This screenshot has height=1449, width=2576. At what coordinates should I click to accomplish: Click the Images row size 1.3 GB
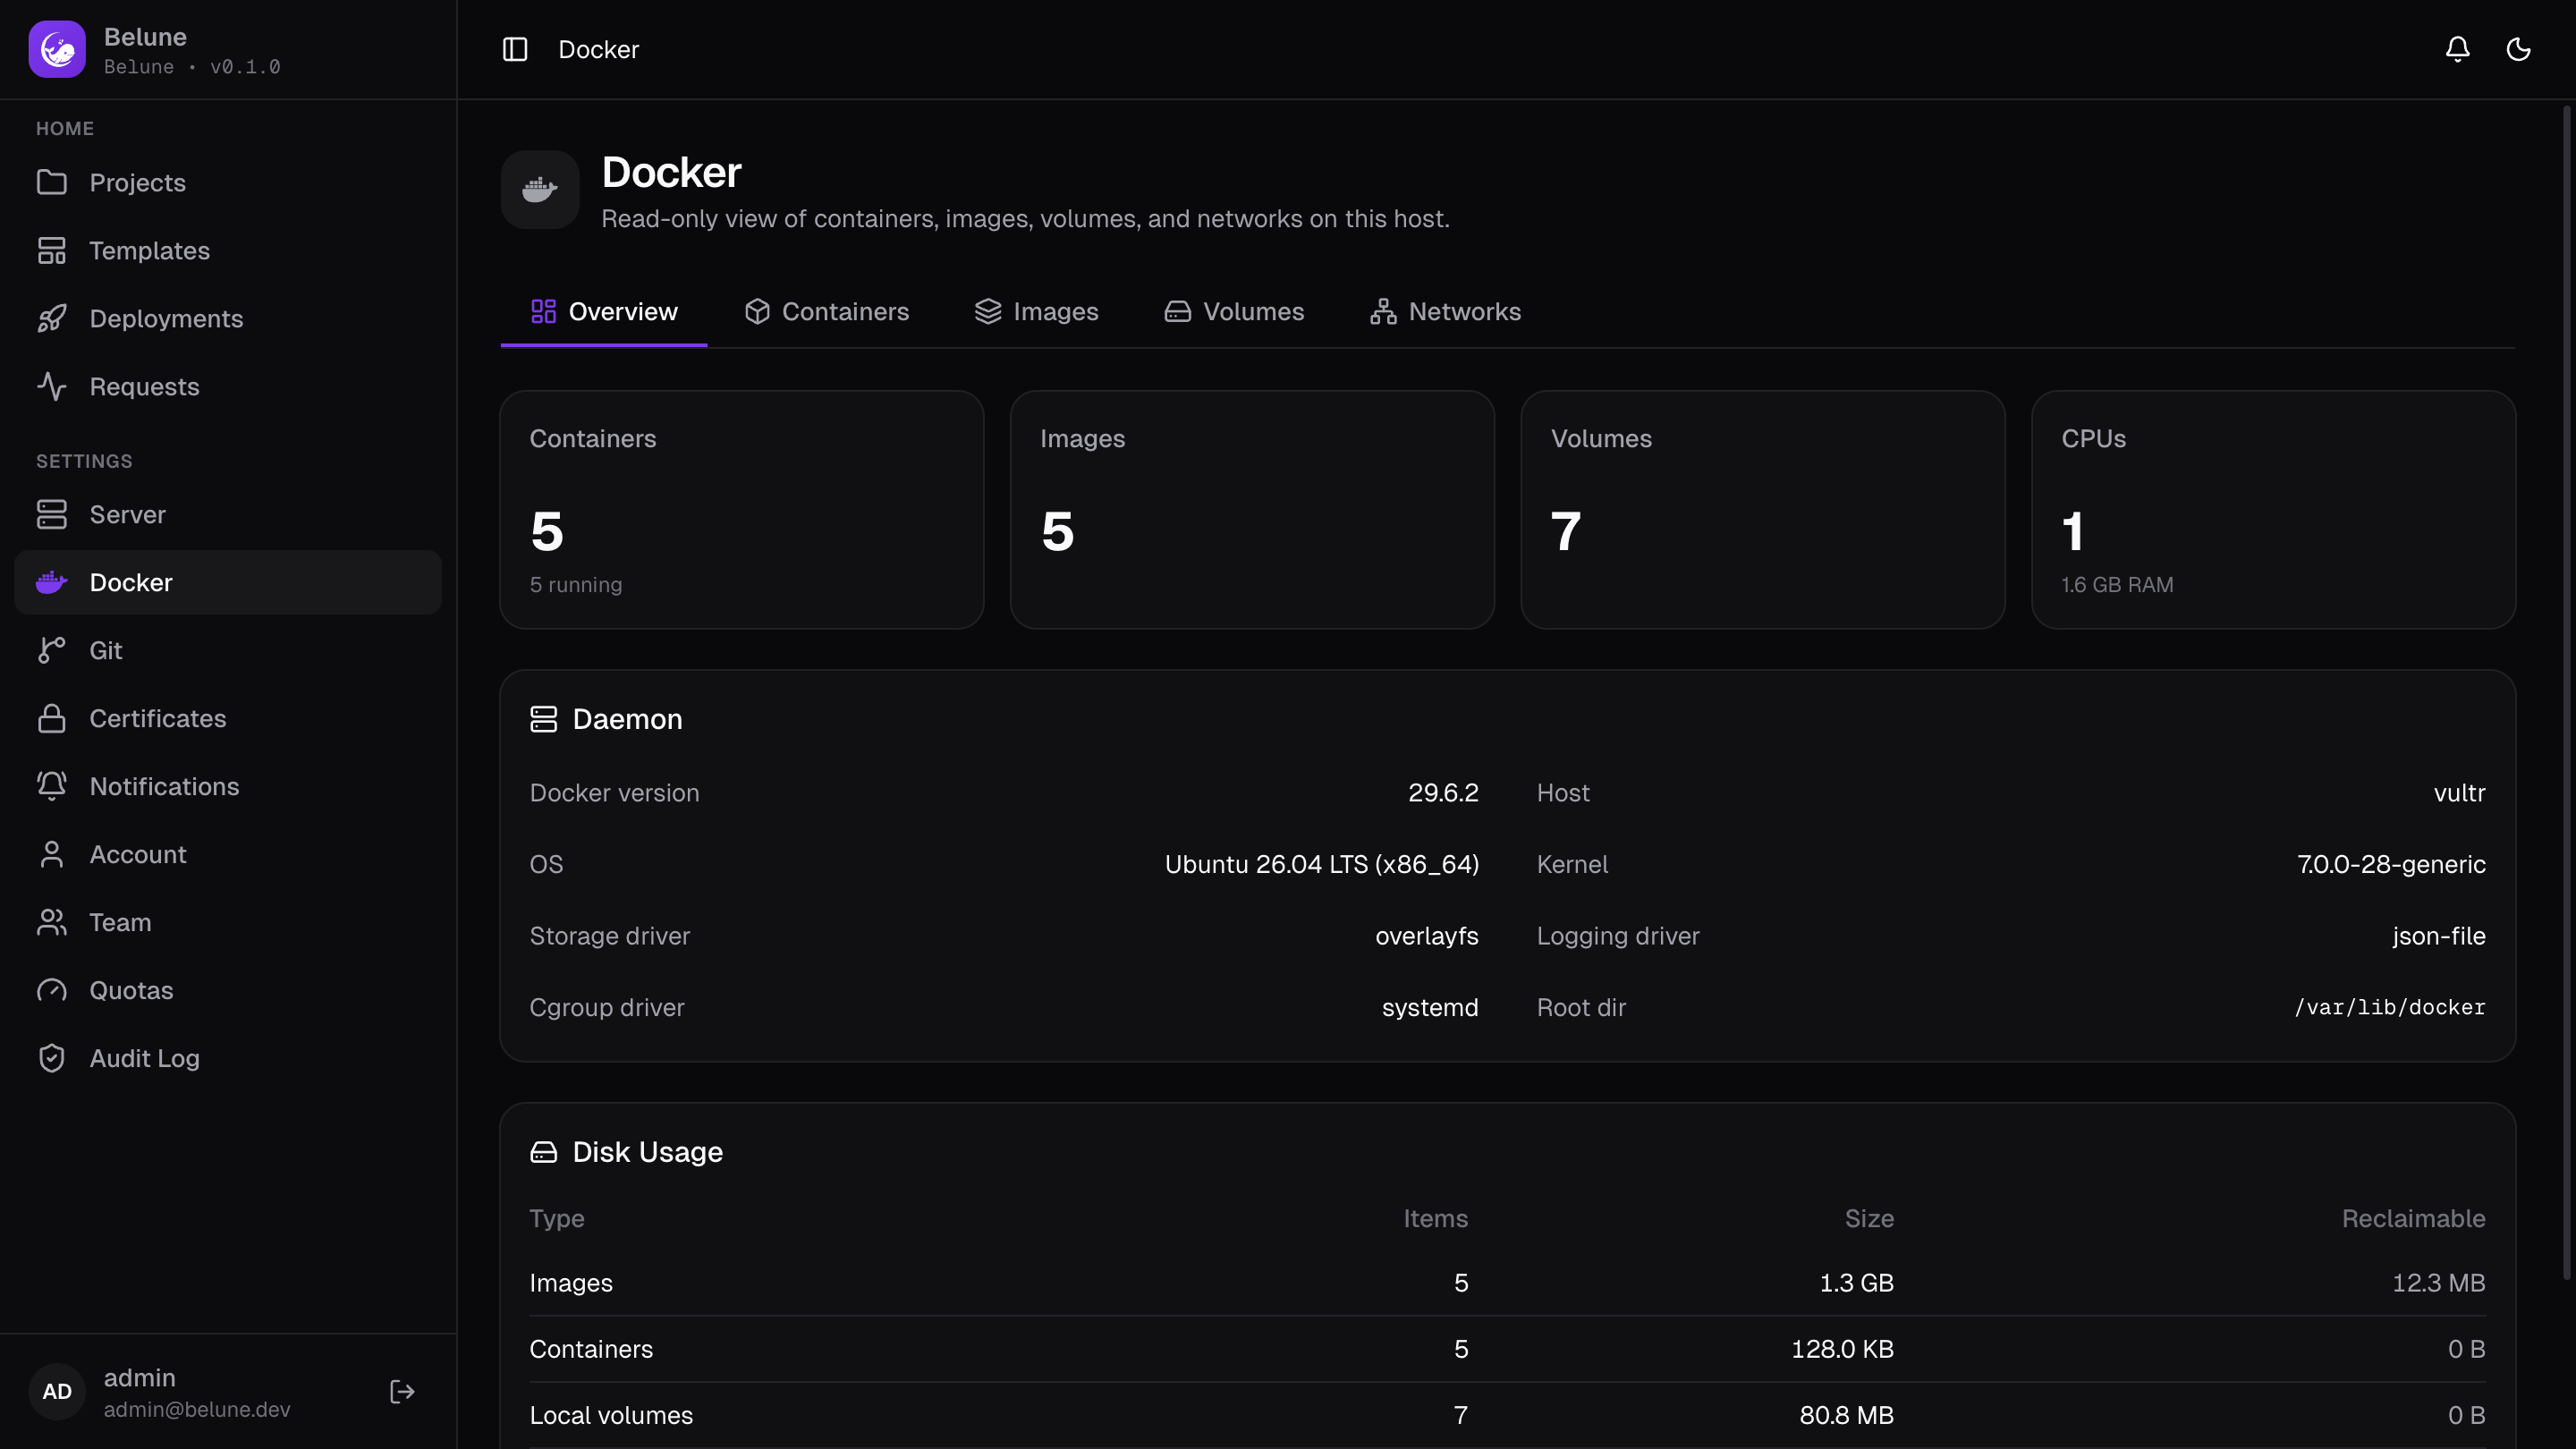coord(1856,1283)
